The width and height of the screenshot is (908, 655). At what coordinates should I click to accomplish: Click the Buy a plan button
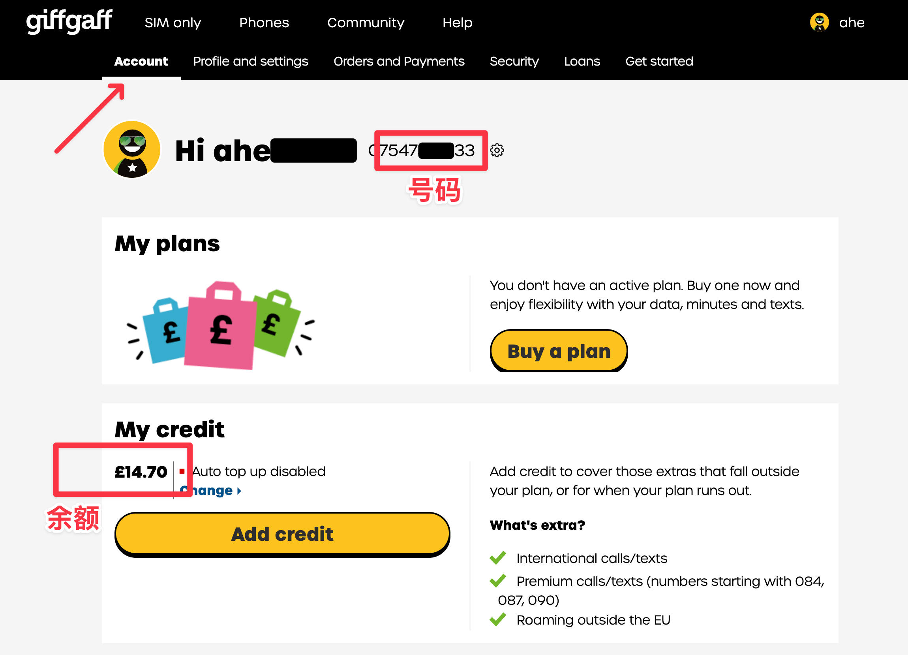point(559,351)
